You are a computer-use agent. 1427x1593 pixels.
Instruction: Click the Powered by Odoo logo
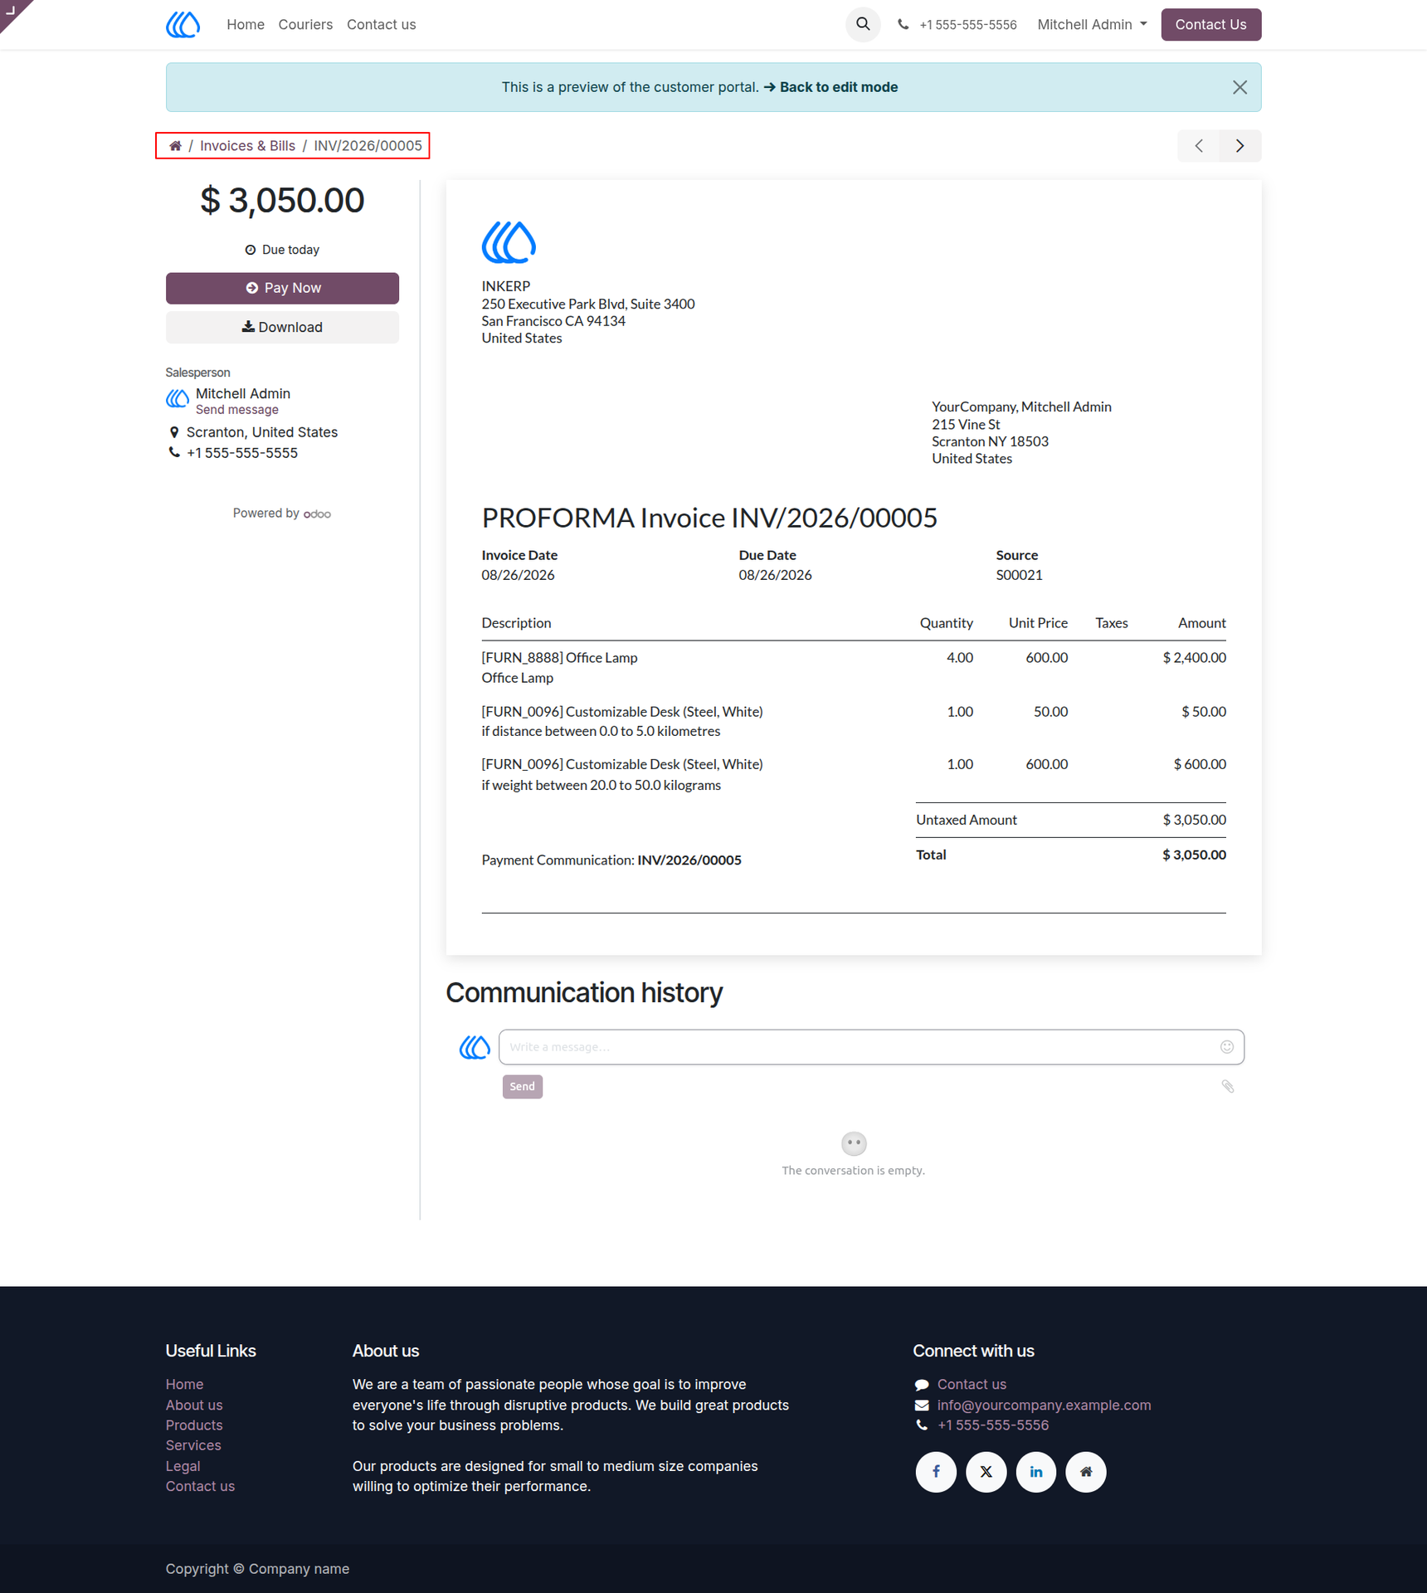(x=317, y=514)
